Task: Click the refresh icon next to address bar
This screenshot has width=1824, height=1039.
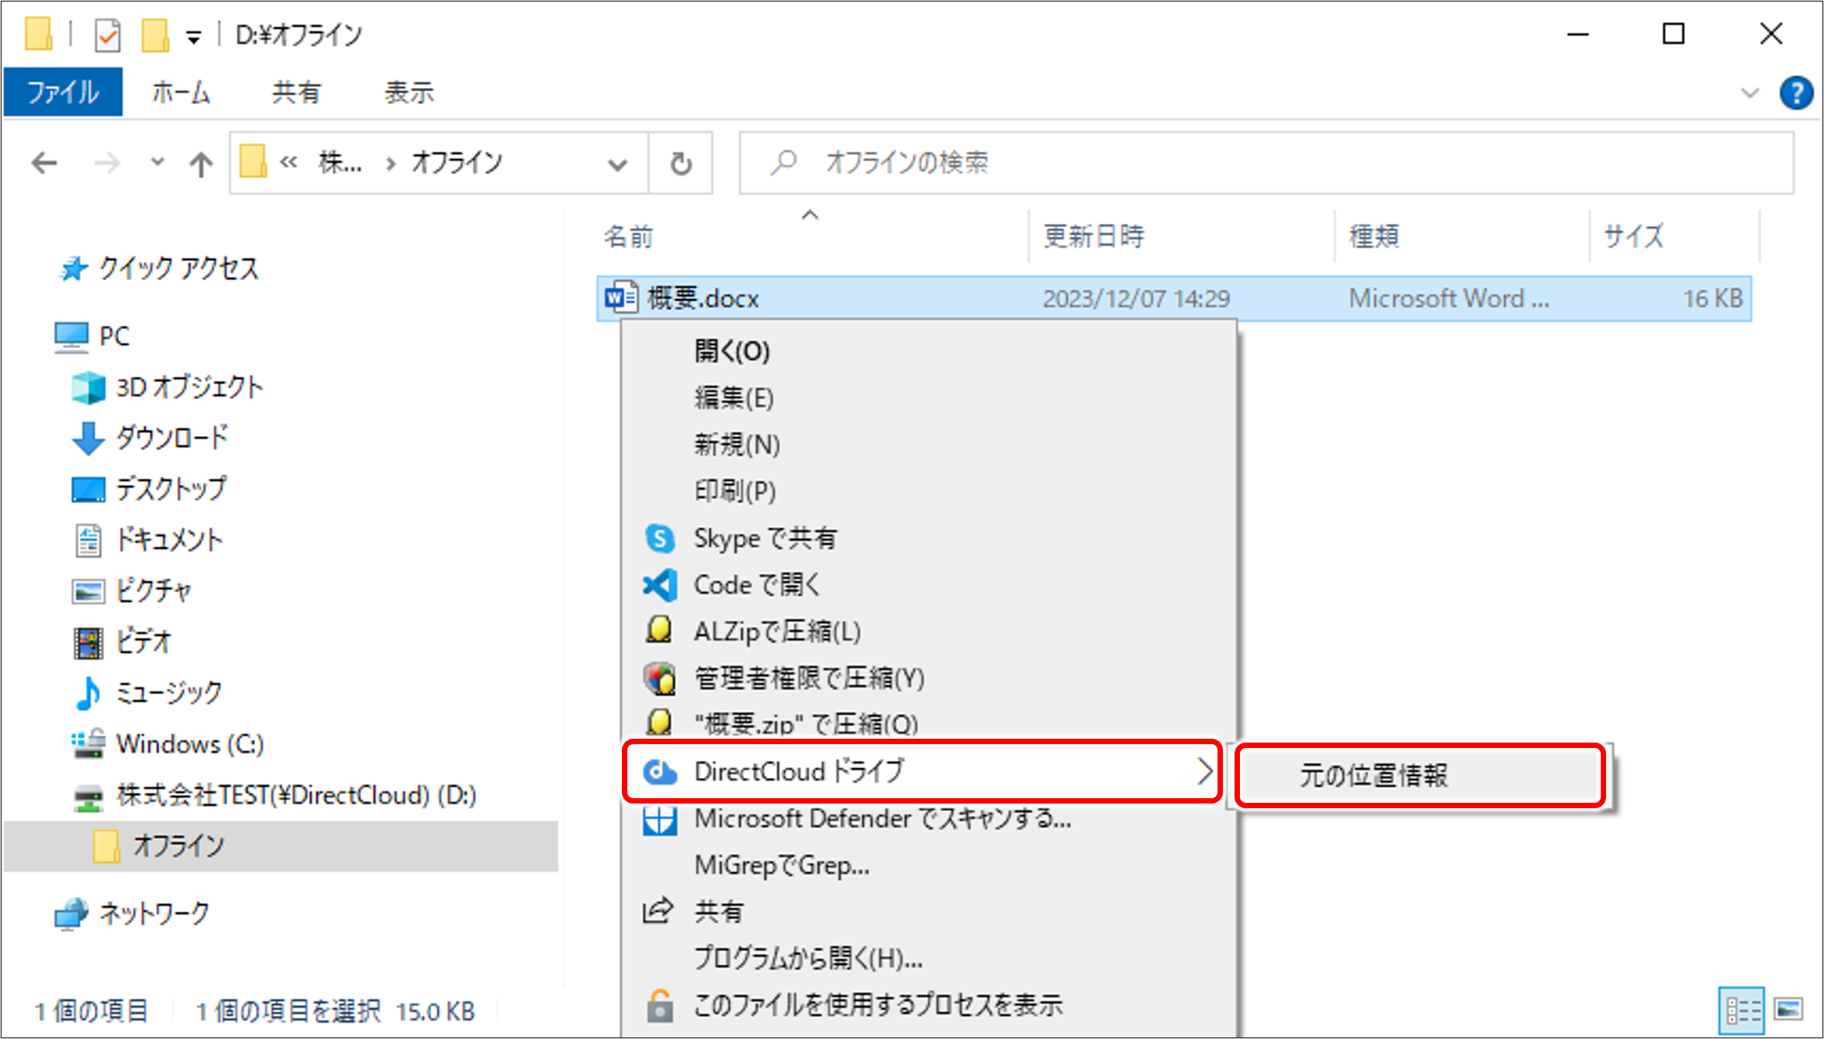Action: (679, 163)
